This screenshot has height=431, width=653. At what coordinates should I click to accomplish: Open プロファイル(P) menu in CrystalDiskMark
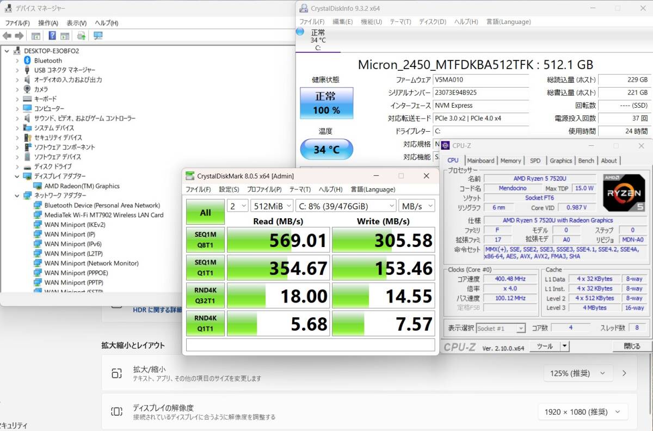pos(264,189)
